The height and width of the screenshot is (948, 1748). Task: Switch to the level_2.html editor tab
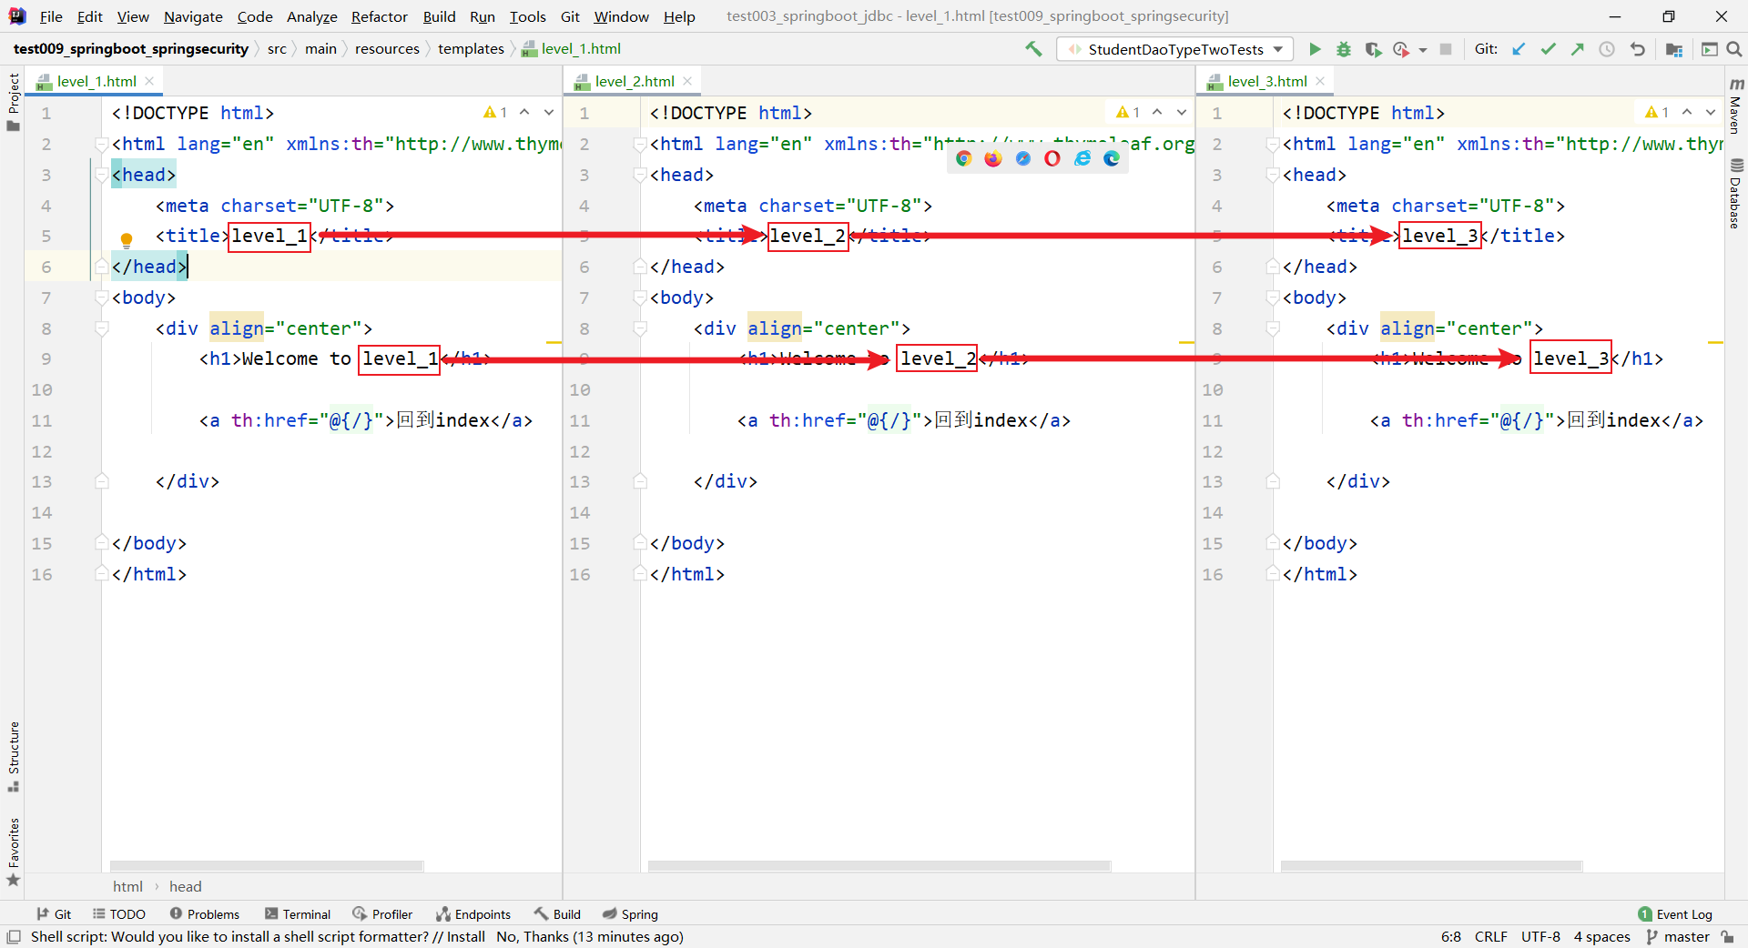click(634, 81)
